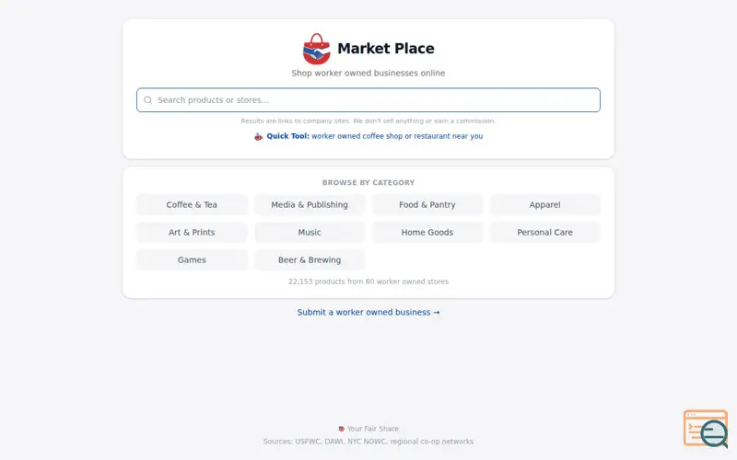The image size is (737, 460).
Task: Click the BROWSE BY CATEGORY heading
Action: [x=368, y=182]
